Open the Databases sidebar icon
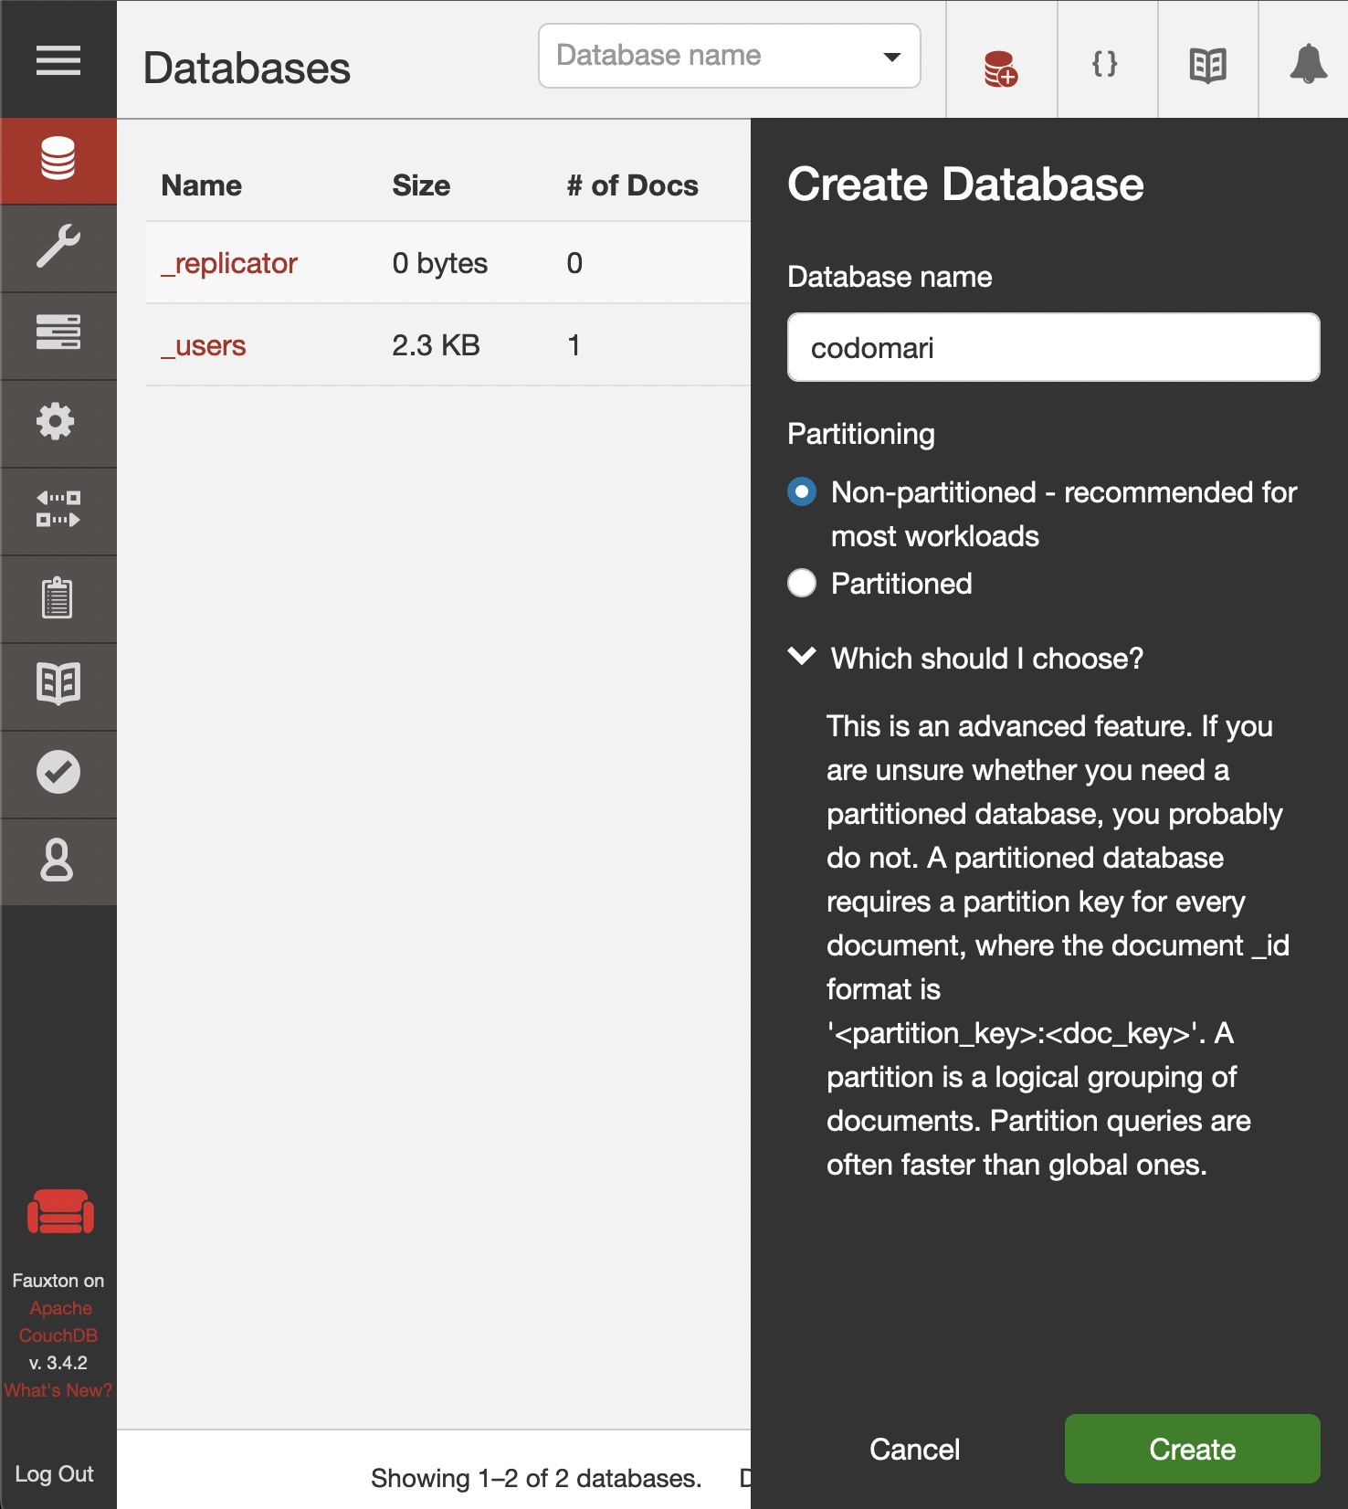 (x=58, y=160)
